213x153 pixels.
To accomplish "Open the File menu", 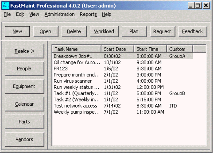I will [x=7, y=14].
